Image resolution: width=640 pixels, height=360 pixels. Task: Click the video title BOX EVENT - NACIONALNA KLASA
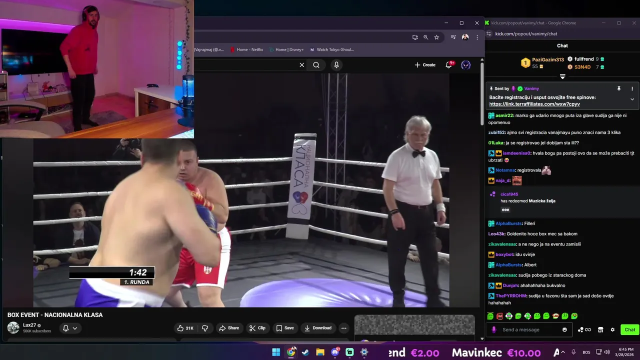point(55,315)
